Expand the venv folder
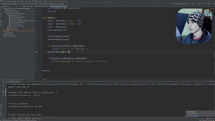This screenshot has height=121, width=215. [5, 31]
